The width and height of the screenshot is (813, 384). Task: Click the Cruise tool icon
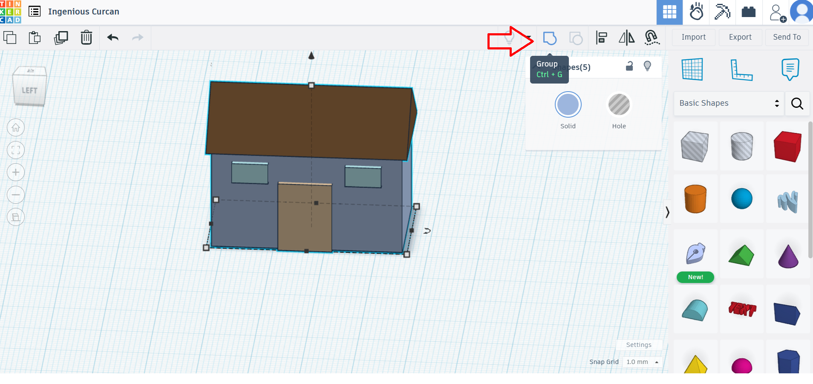(652, 38)
